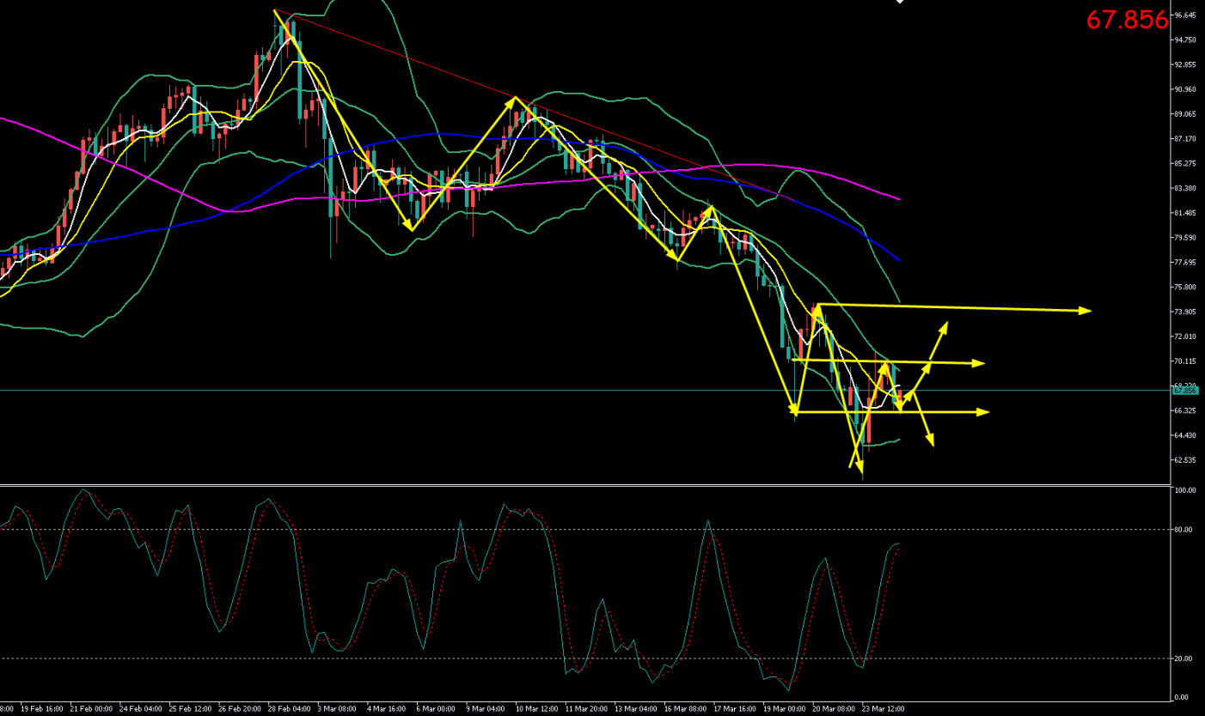Click arrowhead of horizontal arrow near 73.905

point(1086,310)
